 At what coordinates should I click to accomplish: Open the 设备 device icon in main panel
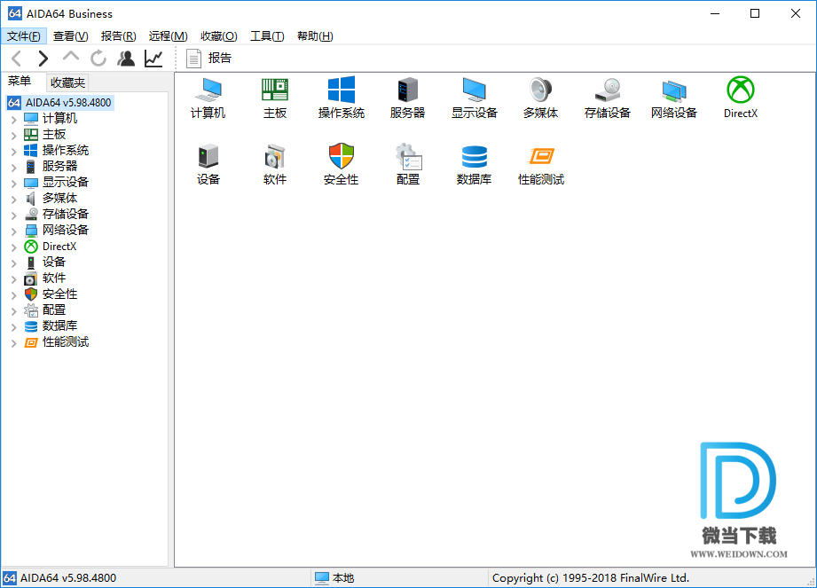208,165
